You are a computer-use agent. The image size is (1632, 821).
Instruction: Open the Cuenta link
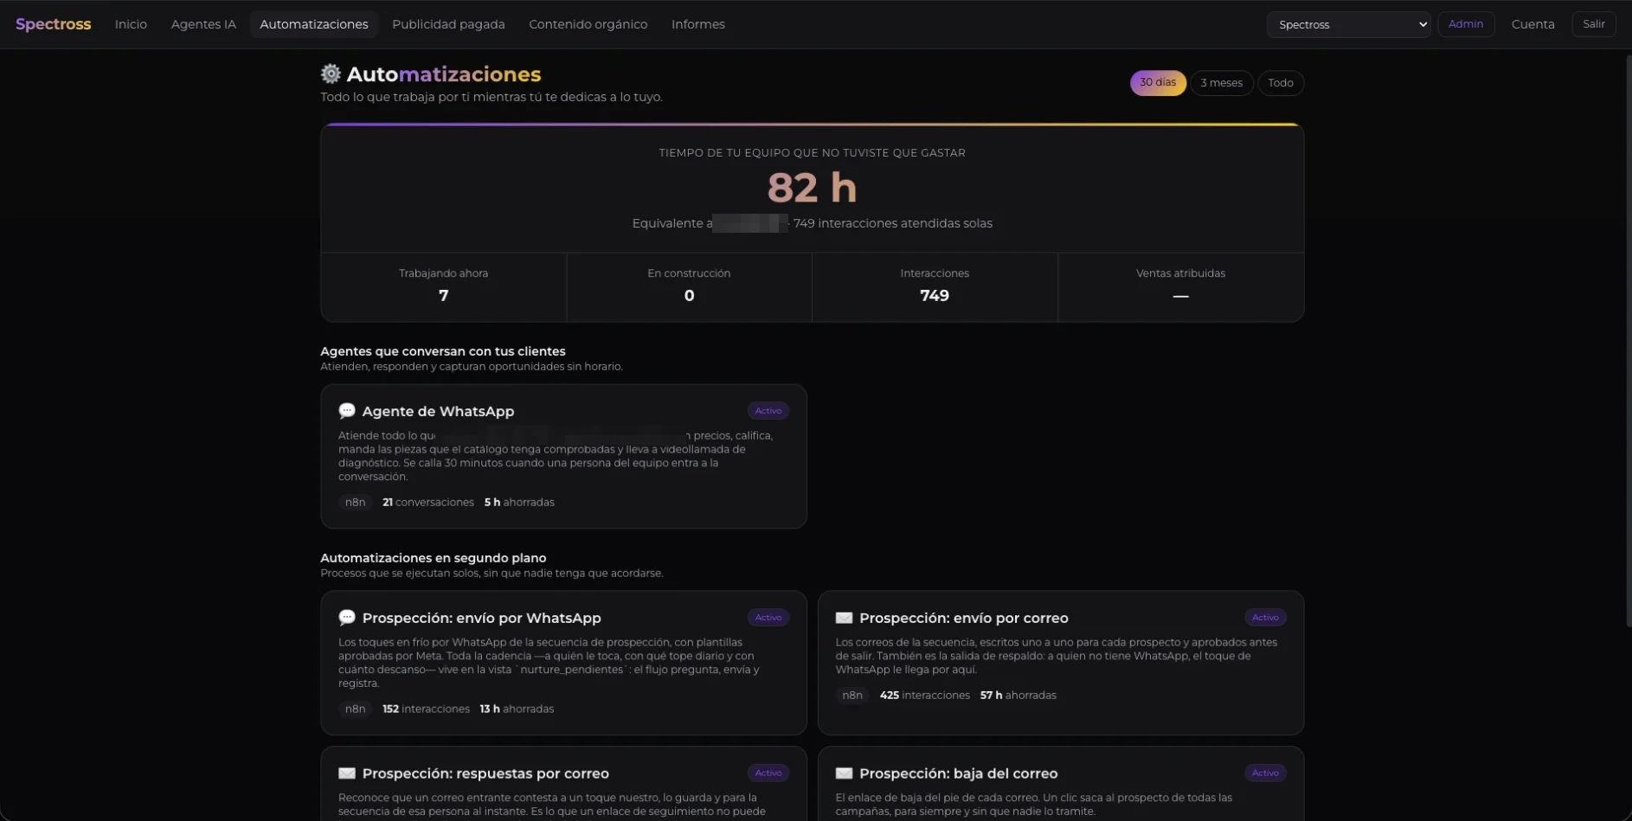tap(1532, 24)
